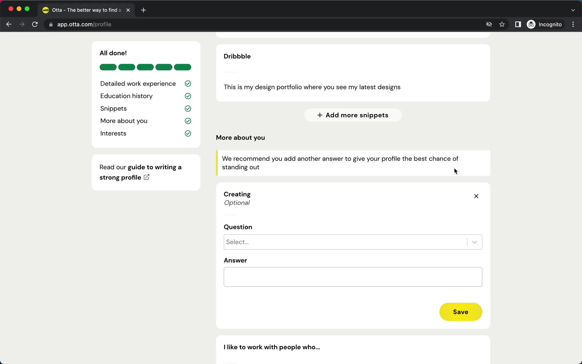Click the Dribbble snippet description text
The height and width of the screenshot is (364, 582).
(312, 87)
